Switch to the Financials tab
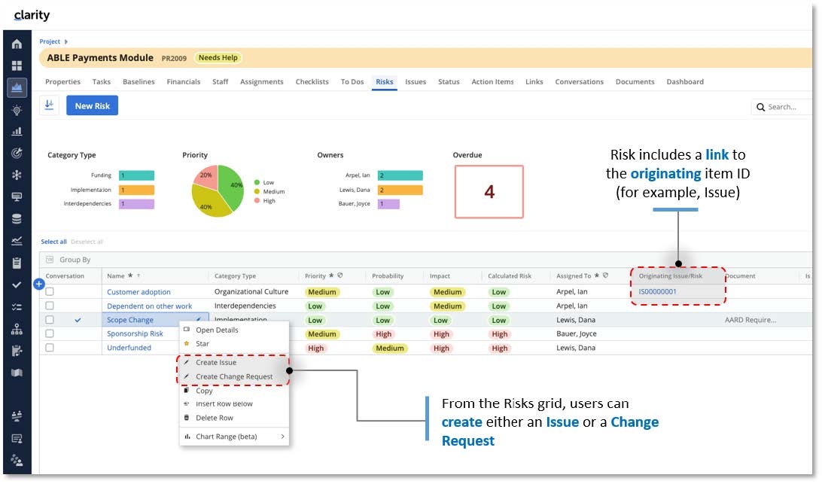Screen dimensions: 822x487 click(x=184, y=82)
